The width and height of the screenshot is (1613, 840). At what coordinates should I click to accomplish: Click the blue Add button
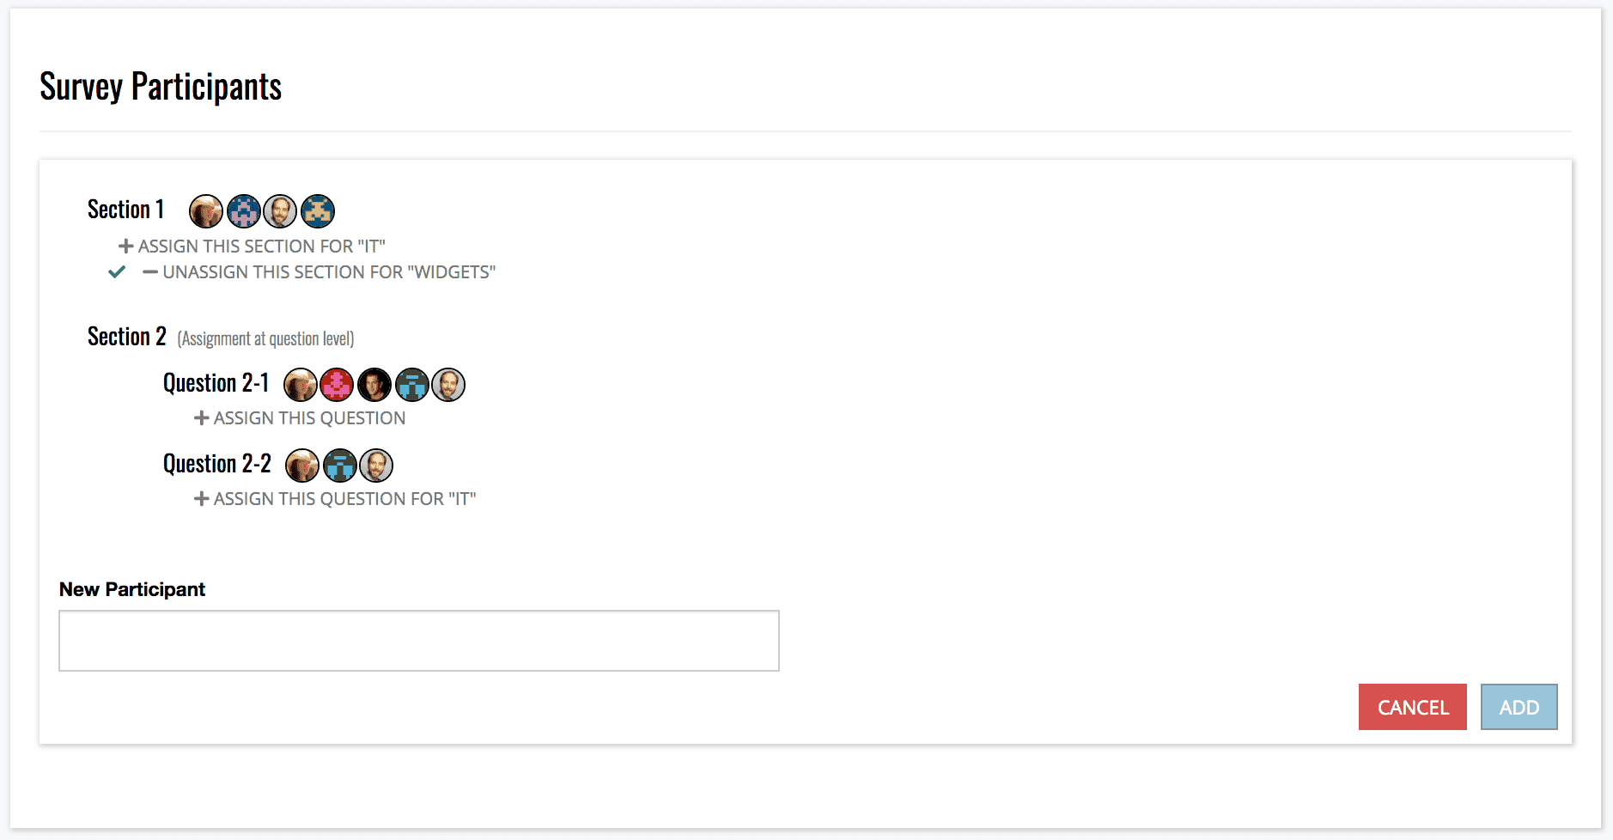(x=1519, y=707)
